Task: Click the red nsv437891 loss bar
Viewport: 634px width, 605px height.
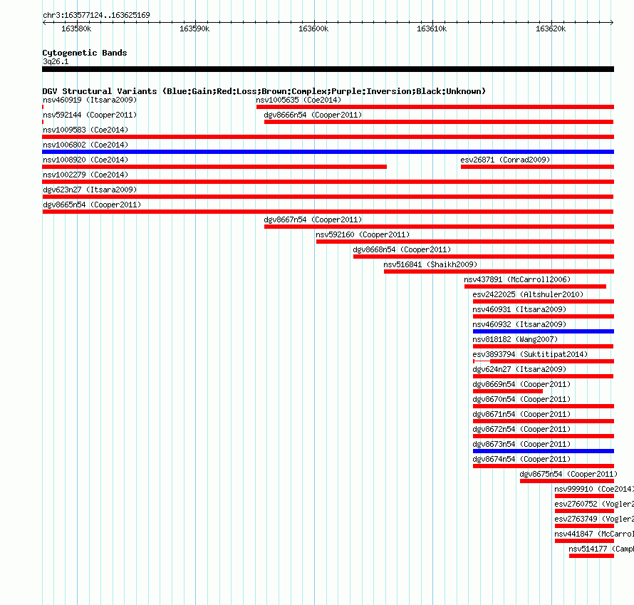Action: (536, 286)
